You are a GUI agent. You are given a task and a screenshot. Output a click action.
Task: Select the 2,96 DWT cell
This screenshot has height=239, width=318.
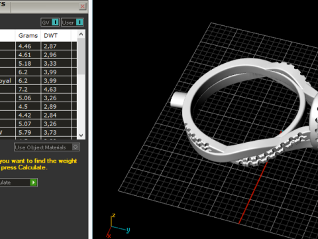tap(56, 54)
